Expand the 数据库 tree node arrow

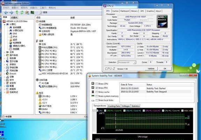coord(5,89)
